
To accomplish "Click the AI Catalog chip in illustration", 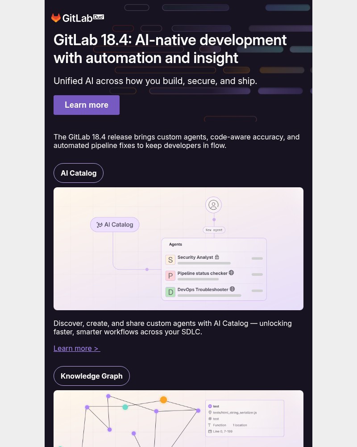I will tap(115, 225).
